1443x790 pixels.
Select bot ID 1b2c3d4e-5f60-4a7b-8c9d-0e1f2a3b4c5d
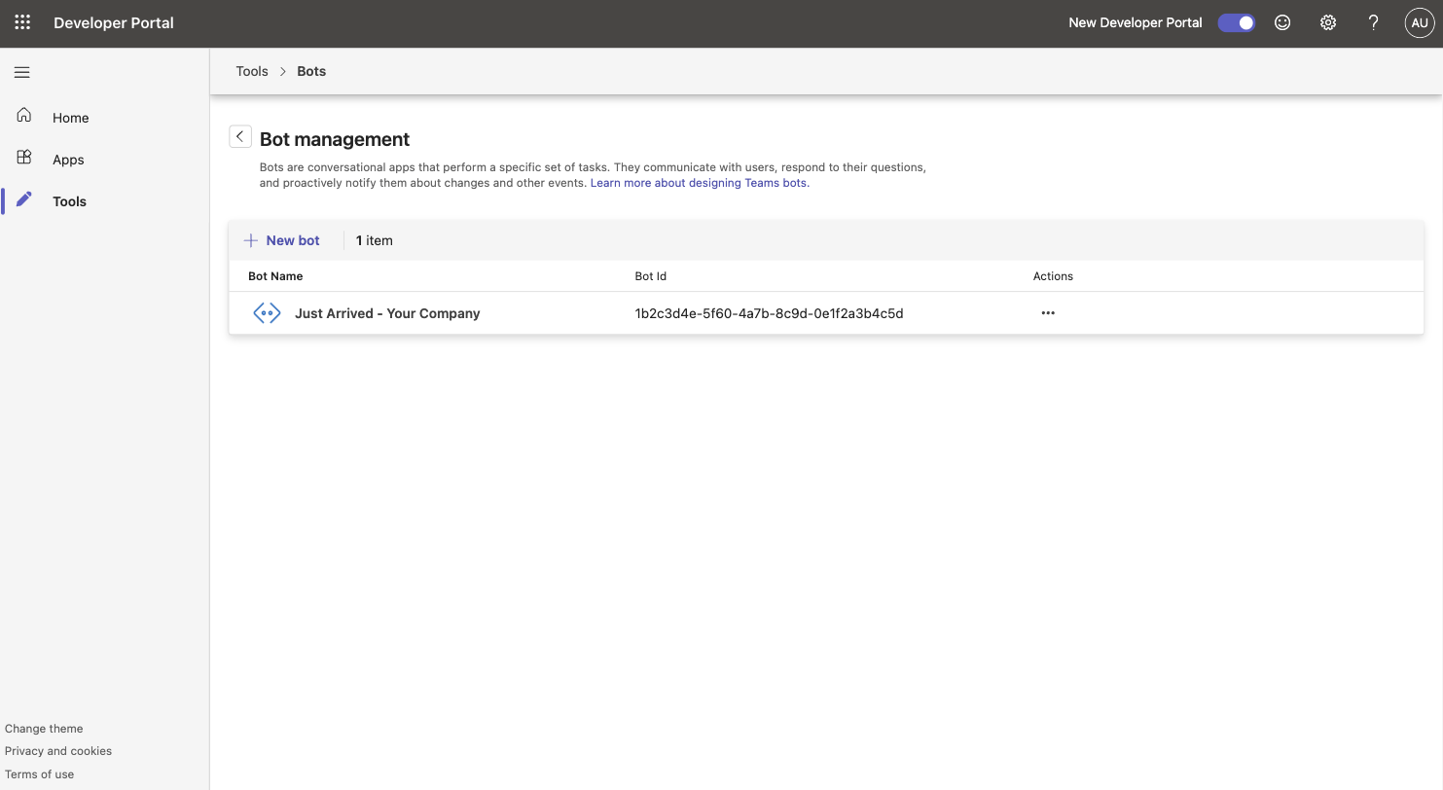[x=769, y=313]
